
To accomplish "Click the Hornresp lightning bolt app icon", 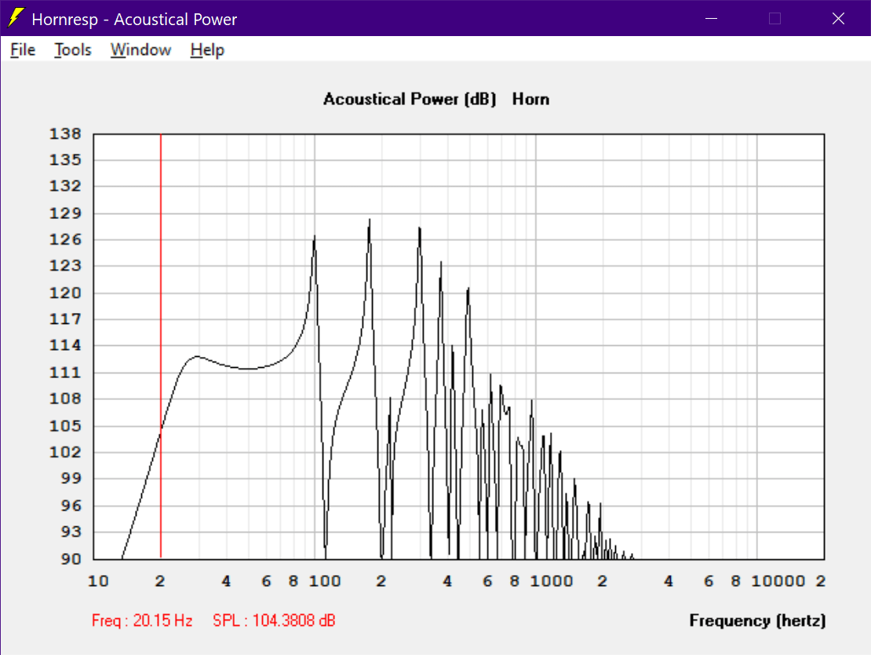I will (16, 18).
